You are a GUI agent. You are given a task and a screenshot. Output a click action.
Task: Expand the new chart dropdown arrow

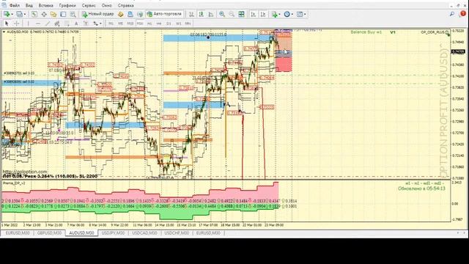[x=12, y=14]
